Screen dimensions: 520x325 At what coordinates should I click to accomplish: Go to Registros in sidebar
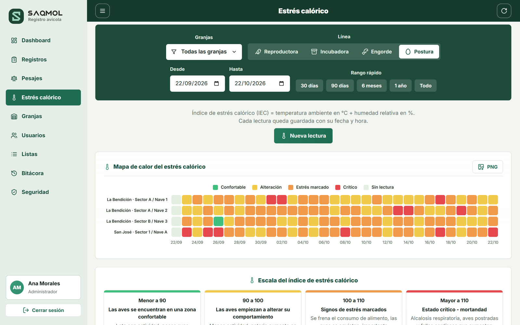(43, 59)
